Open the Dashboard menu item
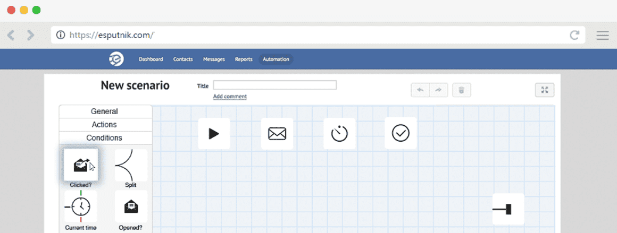617x233 pixels. tap(151, 59)
